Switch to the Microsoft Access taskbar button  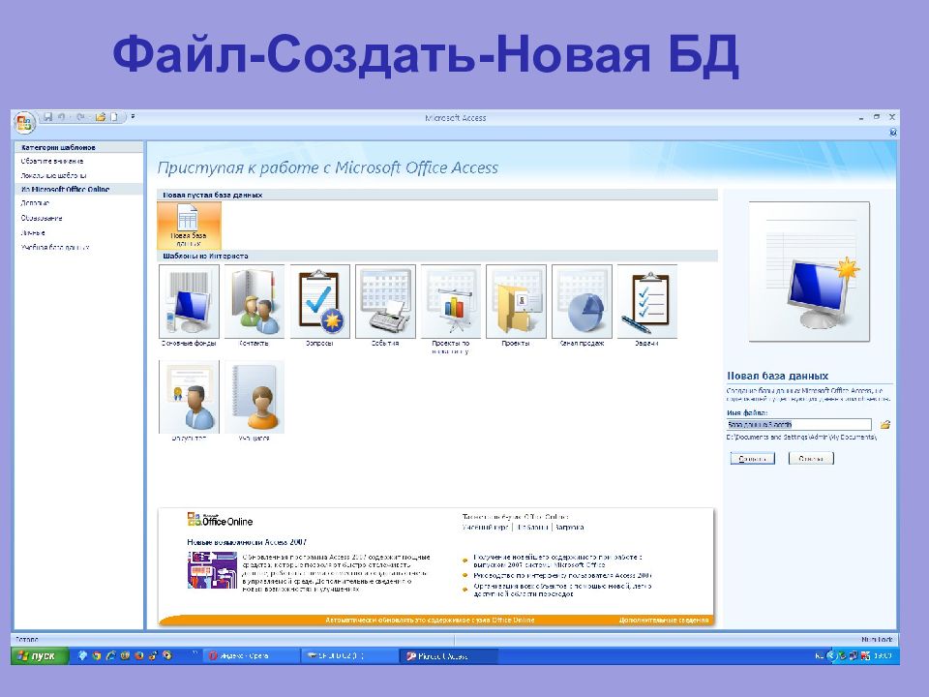448,656
